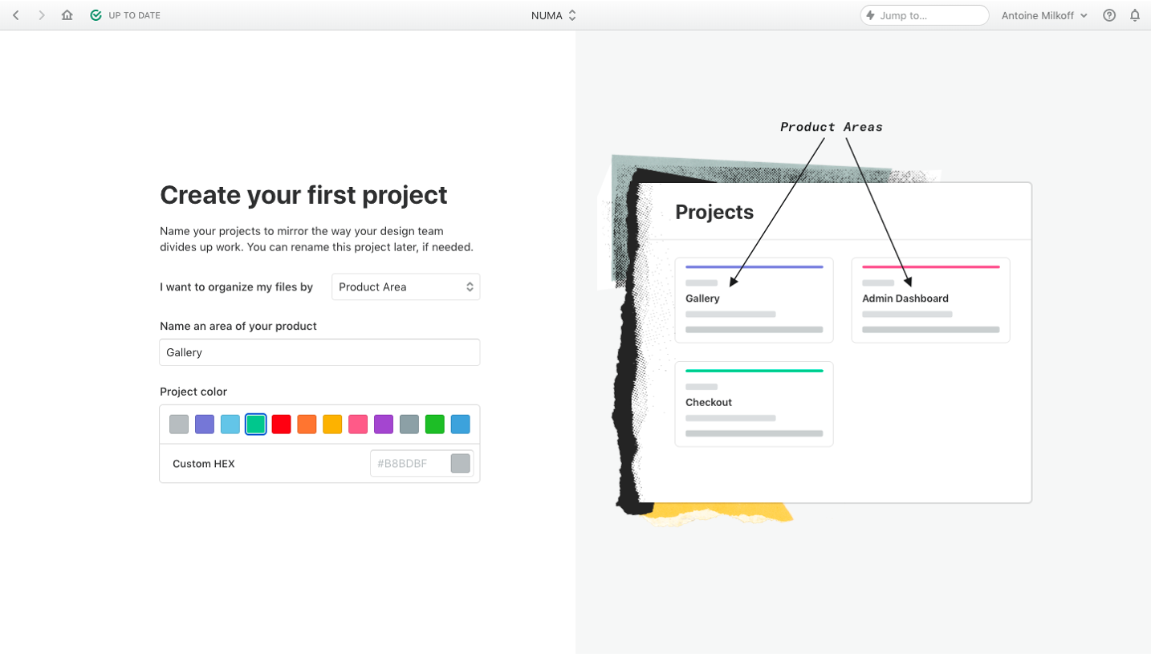The image size is (1151, 654).
Task: Click the 'Custom HEX' label
Action: [x=204, y=464]
